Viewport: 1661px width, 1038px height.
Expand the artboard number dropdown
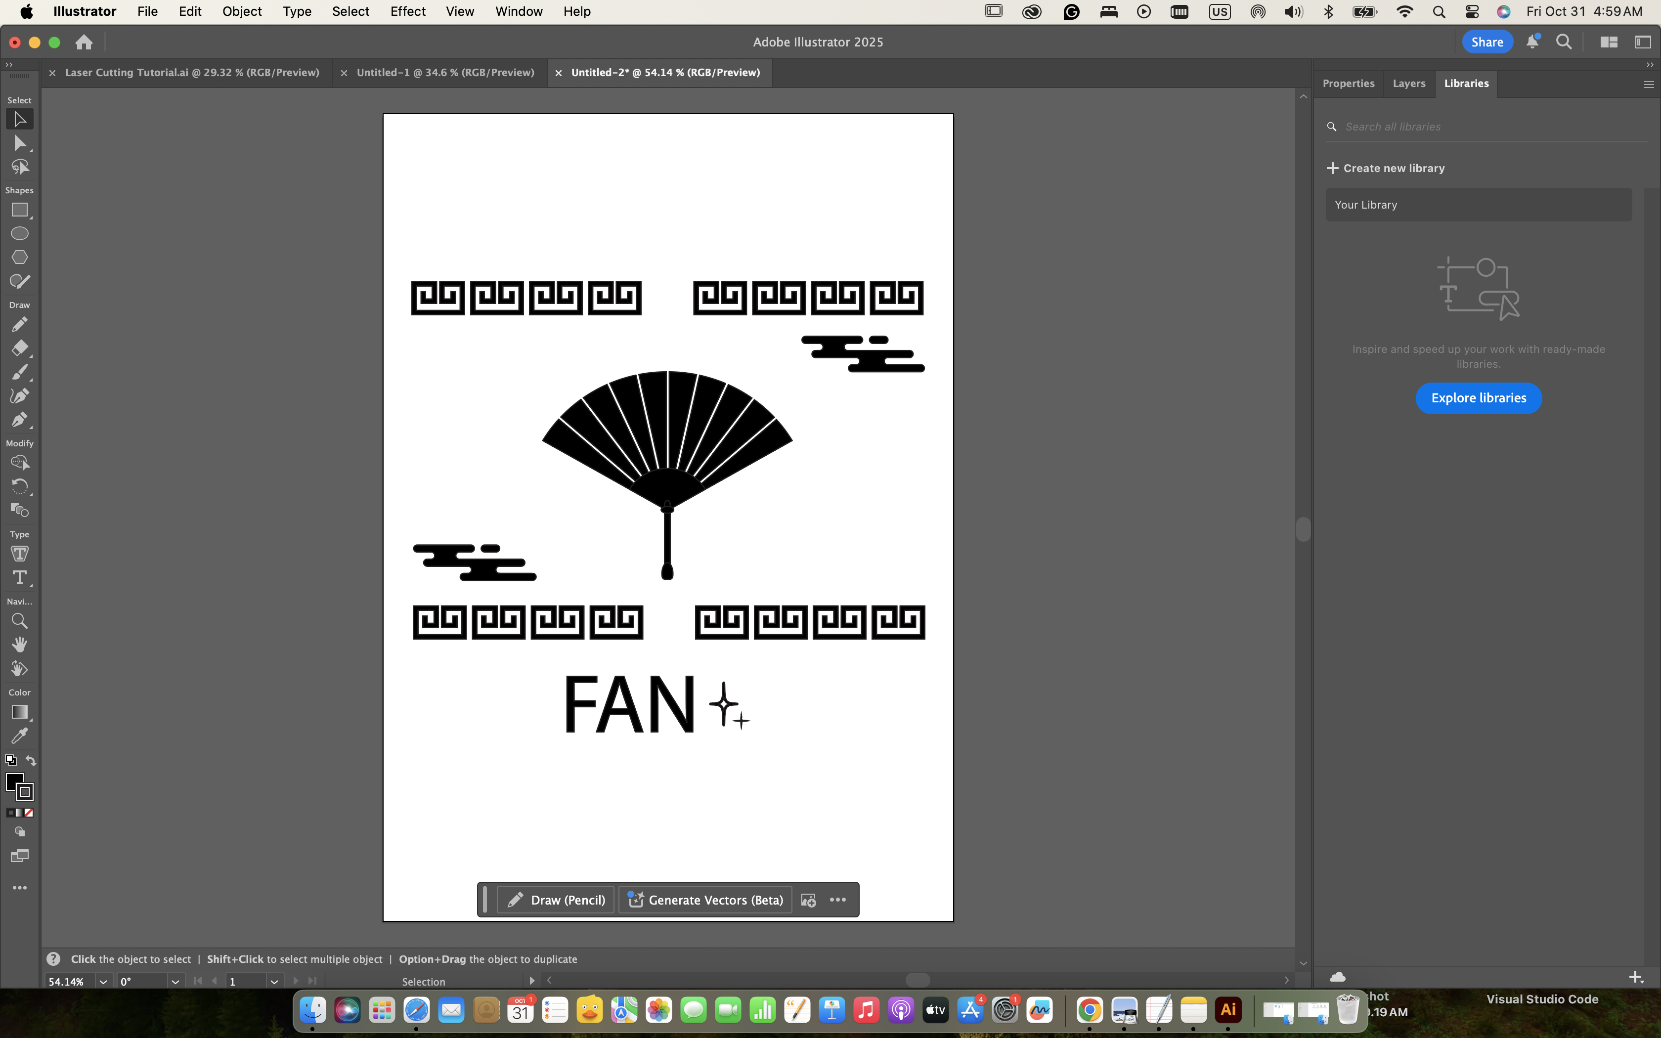point(274,982)
